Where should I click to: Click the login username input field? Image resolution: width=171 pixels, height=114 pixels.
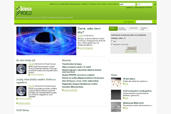[127, 4]
